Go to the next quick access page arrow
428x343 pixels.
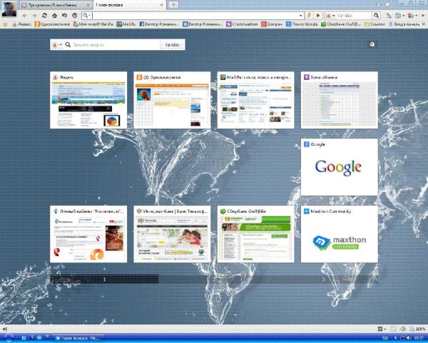pyautogui.click(x=387, y=166)
